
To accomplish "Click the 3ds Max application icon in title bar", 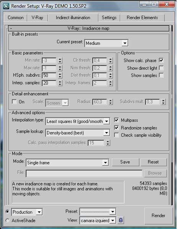I will 6,6.
